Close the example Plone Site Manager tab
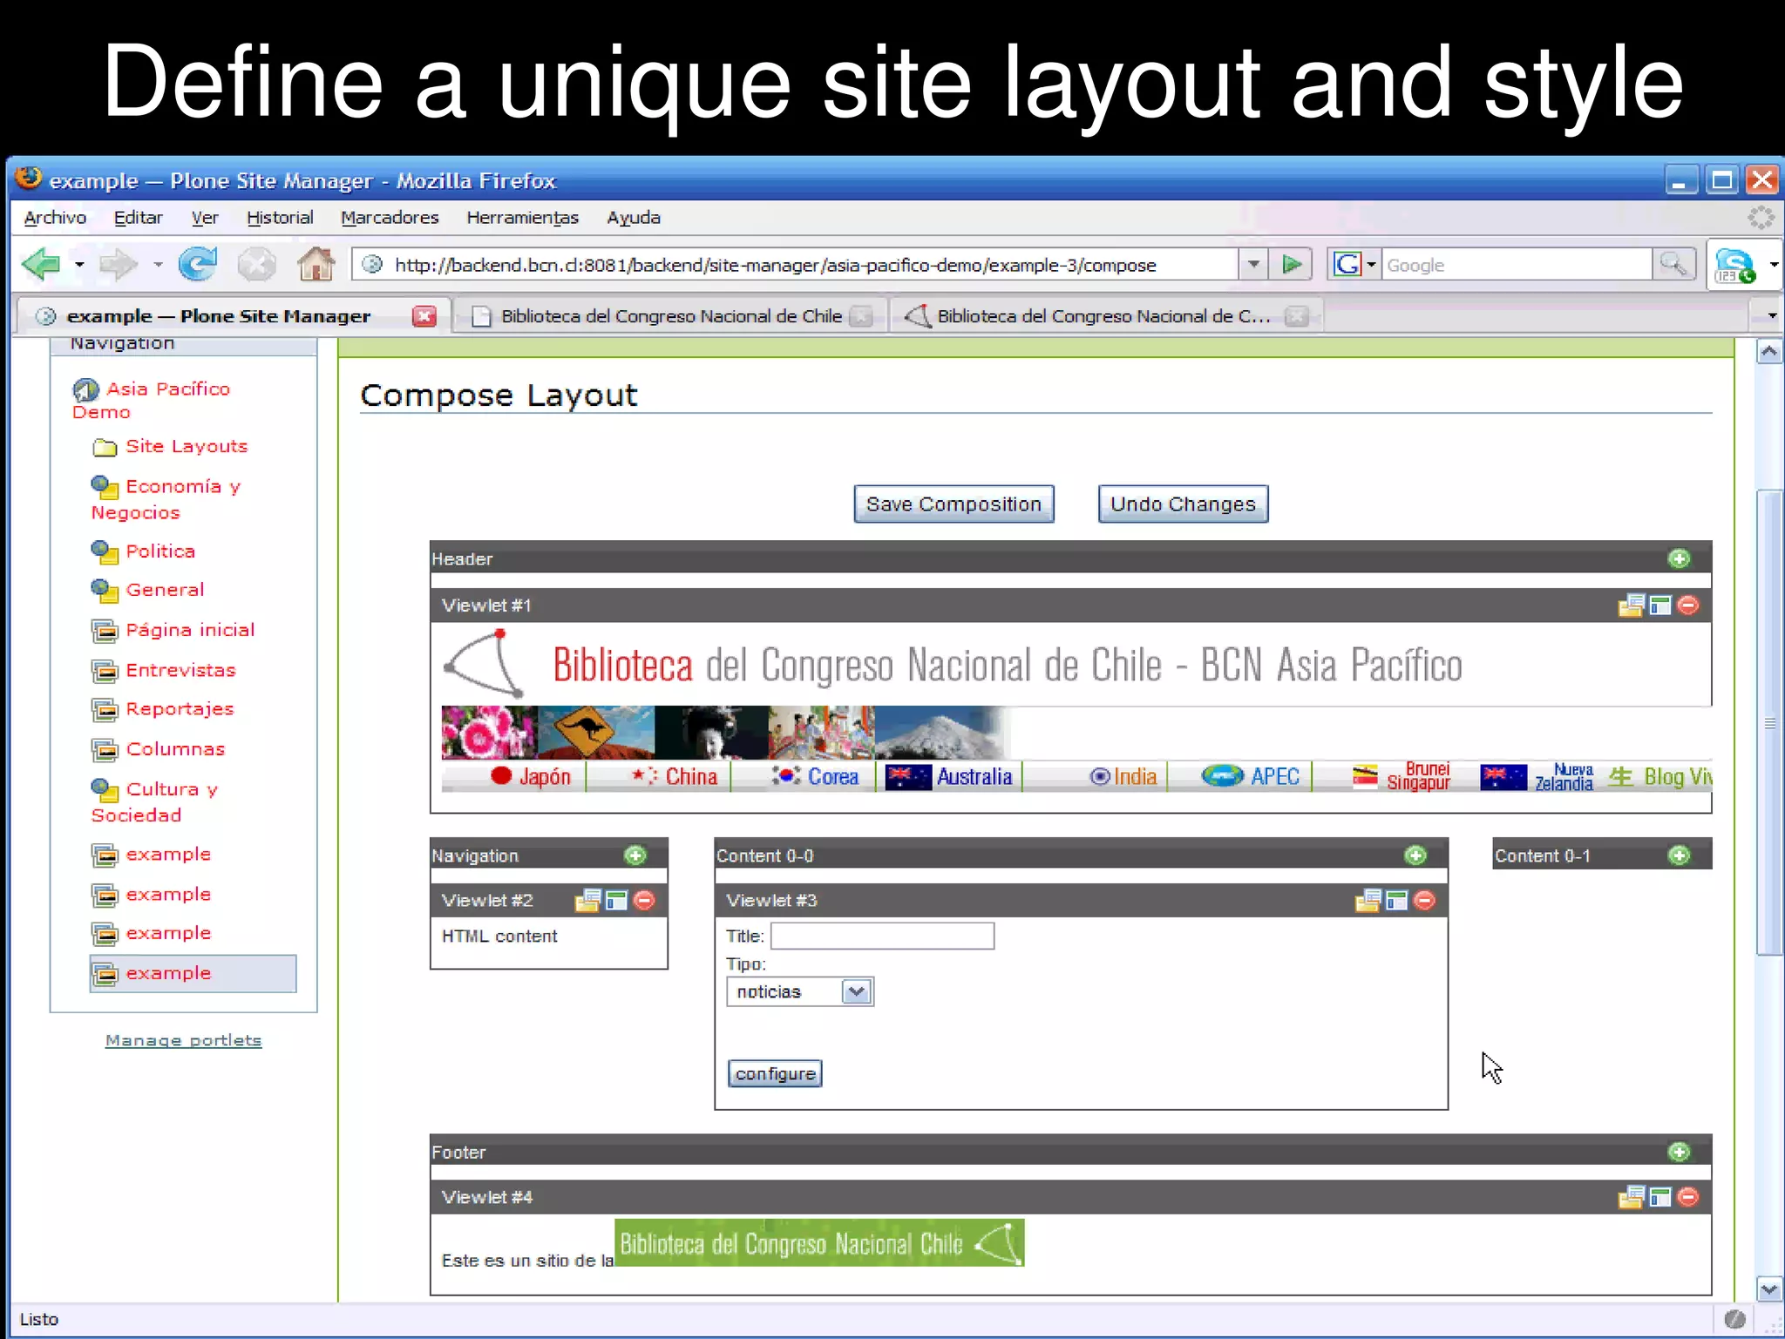This screenshot has height=1339, width=1785. pos(424,316)
